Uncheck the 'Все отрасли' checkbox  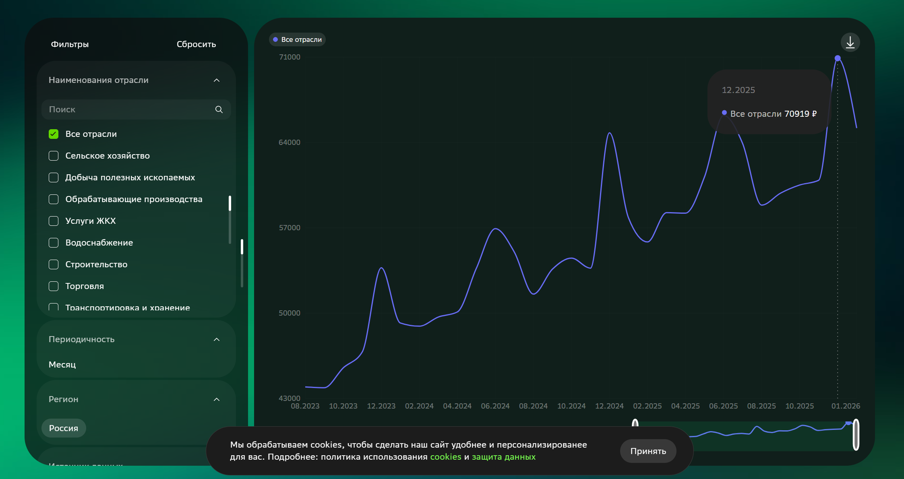click(x=54, y=134)
